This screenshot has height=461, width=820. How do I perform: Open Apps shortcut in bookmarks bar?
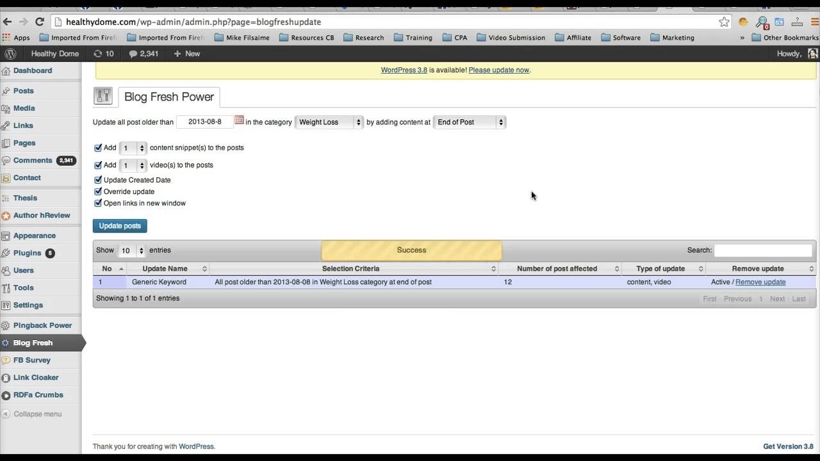point(16,38)
